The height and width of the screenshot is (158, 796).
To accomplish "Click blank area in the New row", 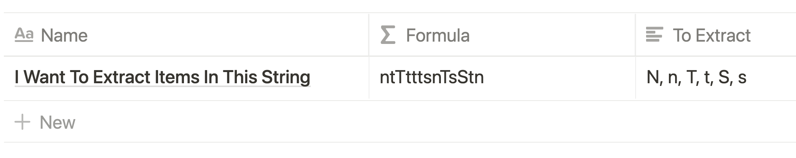I will point(425,122).
